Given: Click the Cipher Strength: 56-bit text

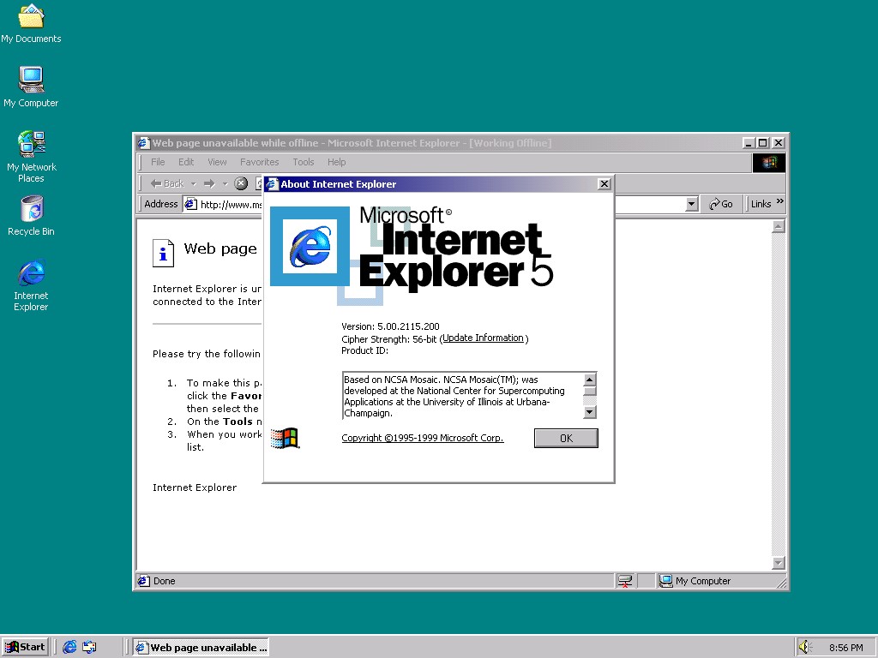Looking at the screenshot, I should tap(388, 339).
